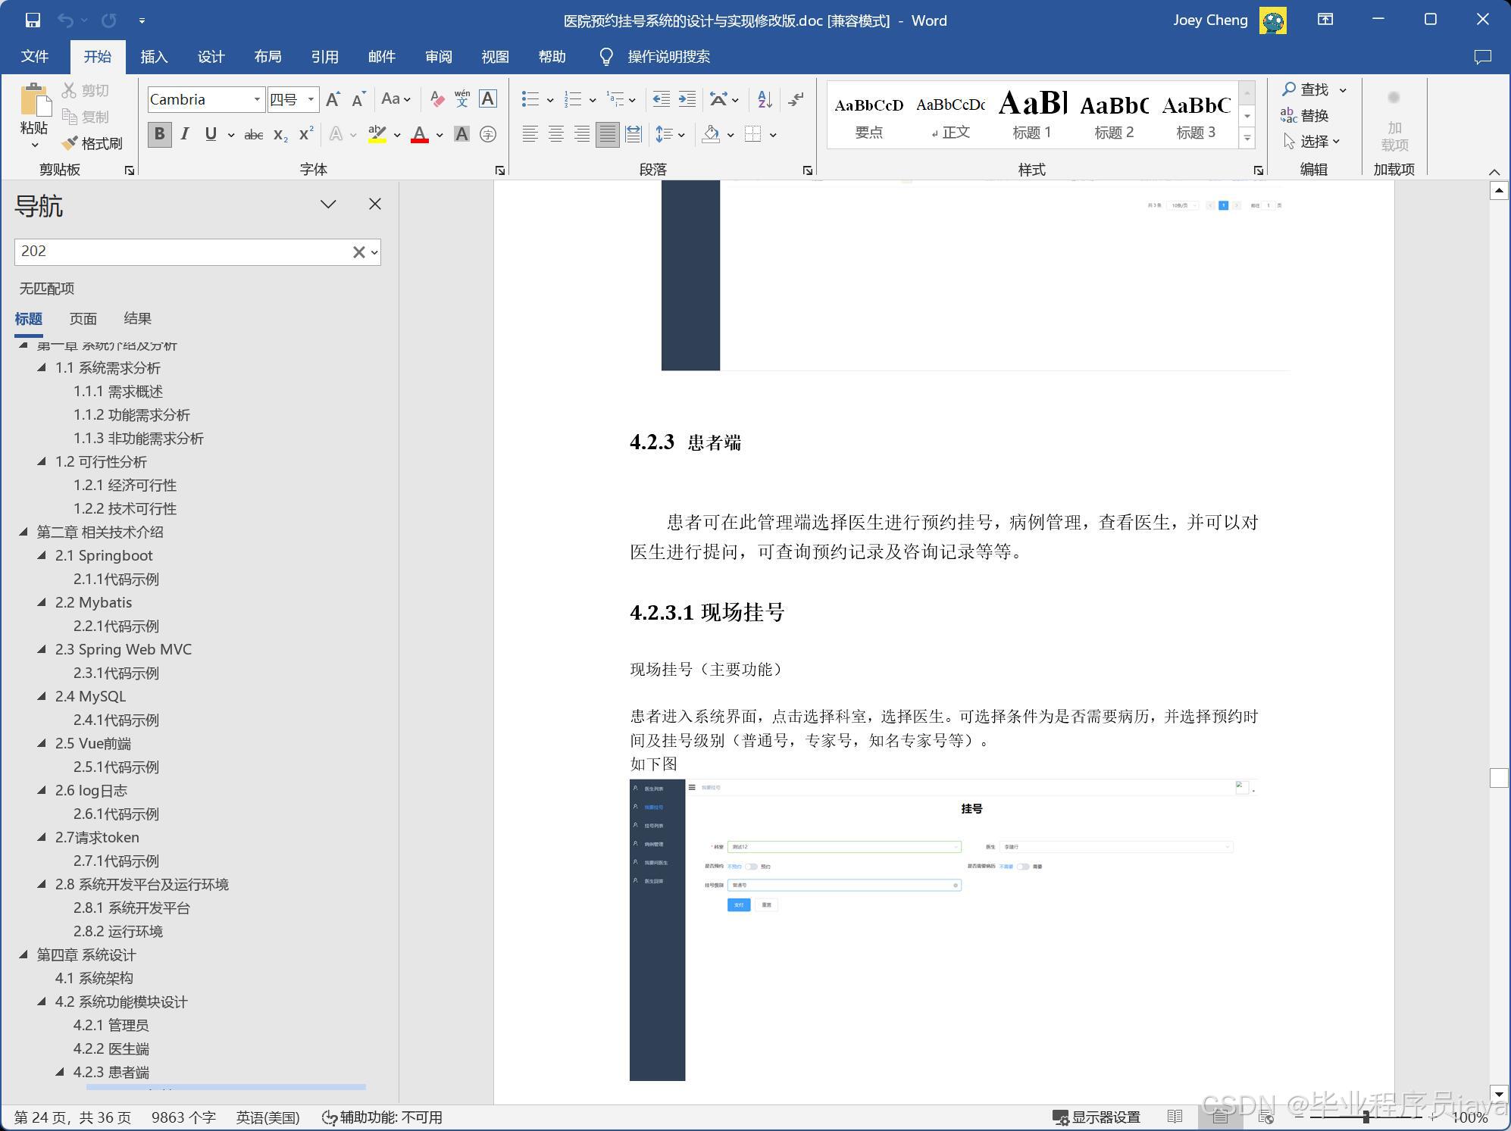Screen dimensions: 1511x1131
Task: Apply superscript formatting
Action: 306,135
